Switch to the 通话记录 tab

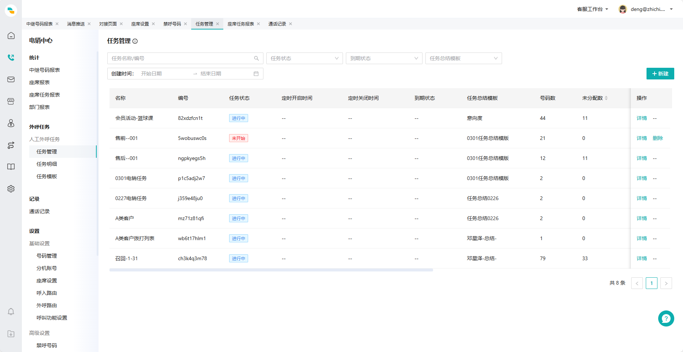click(x=277, y=24)
